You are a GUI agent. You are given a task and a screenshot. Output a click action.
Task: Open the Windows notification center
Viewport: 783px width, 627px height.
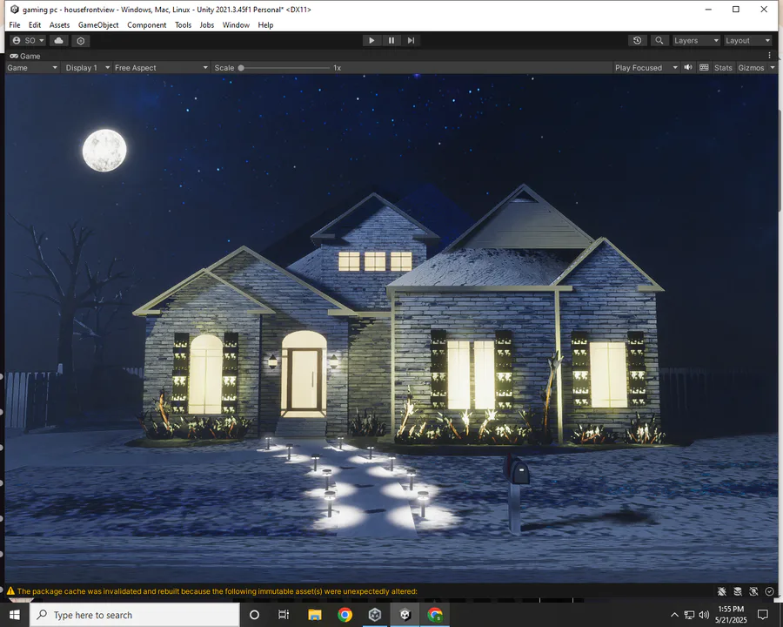762,615
